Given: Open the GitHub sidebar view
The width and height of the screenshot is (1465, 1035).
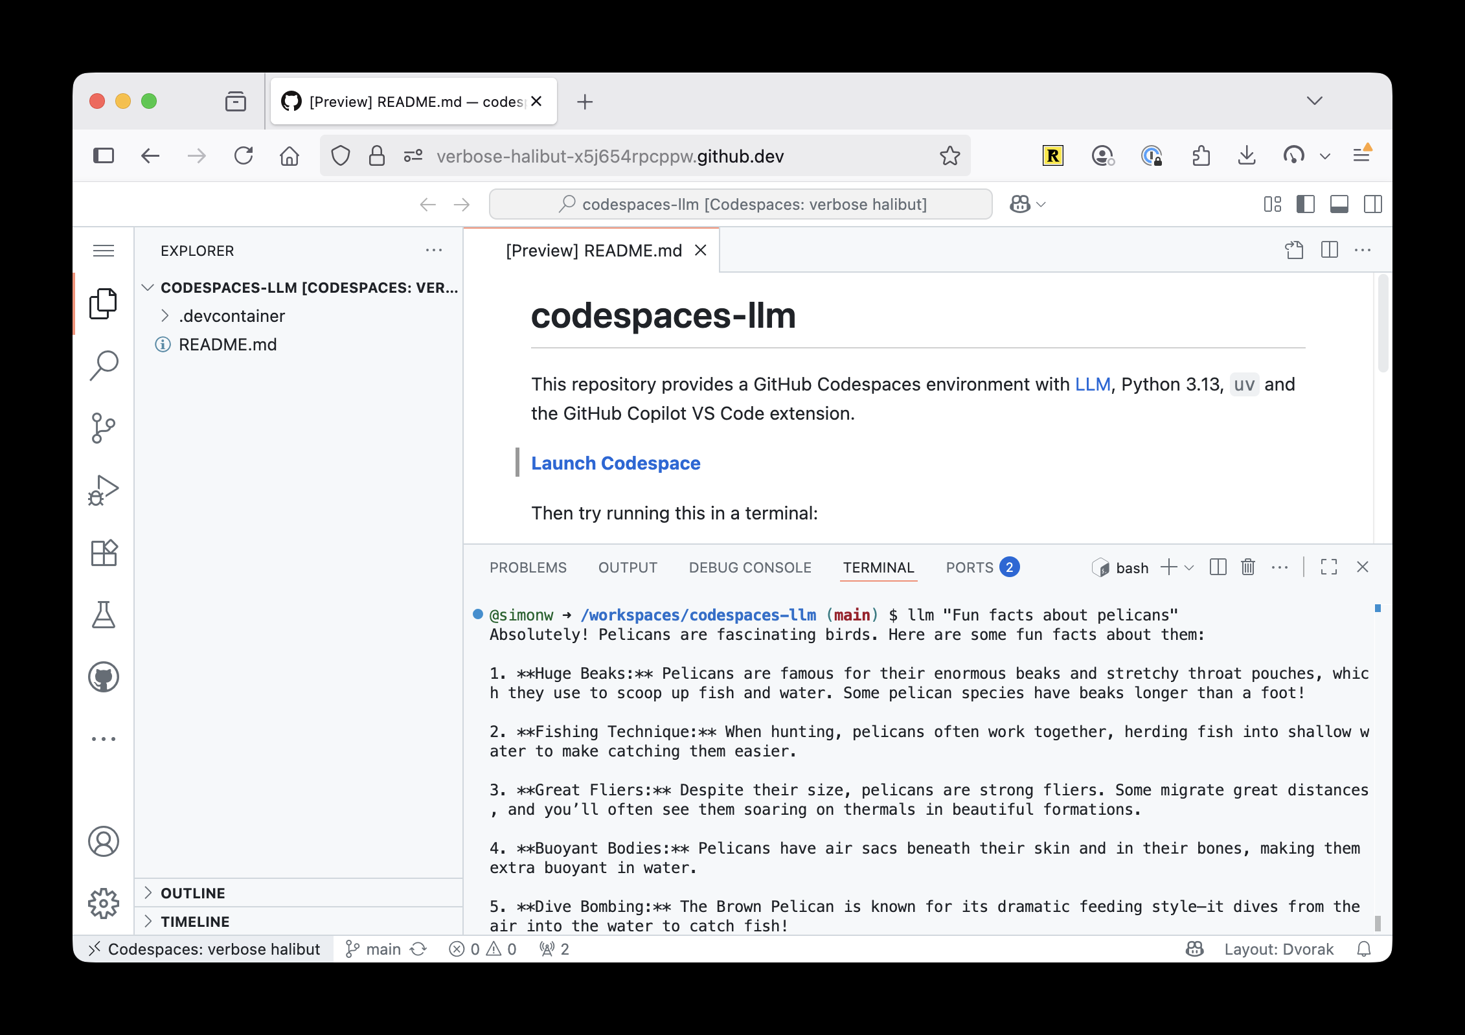Looking at the screenshot, I should pos(103,677).
